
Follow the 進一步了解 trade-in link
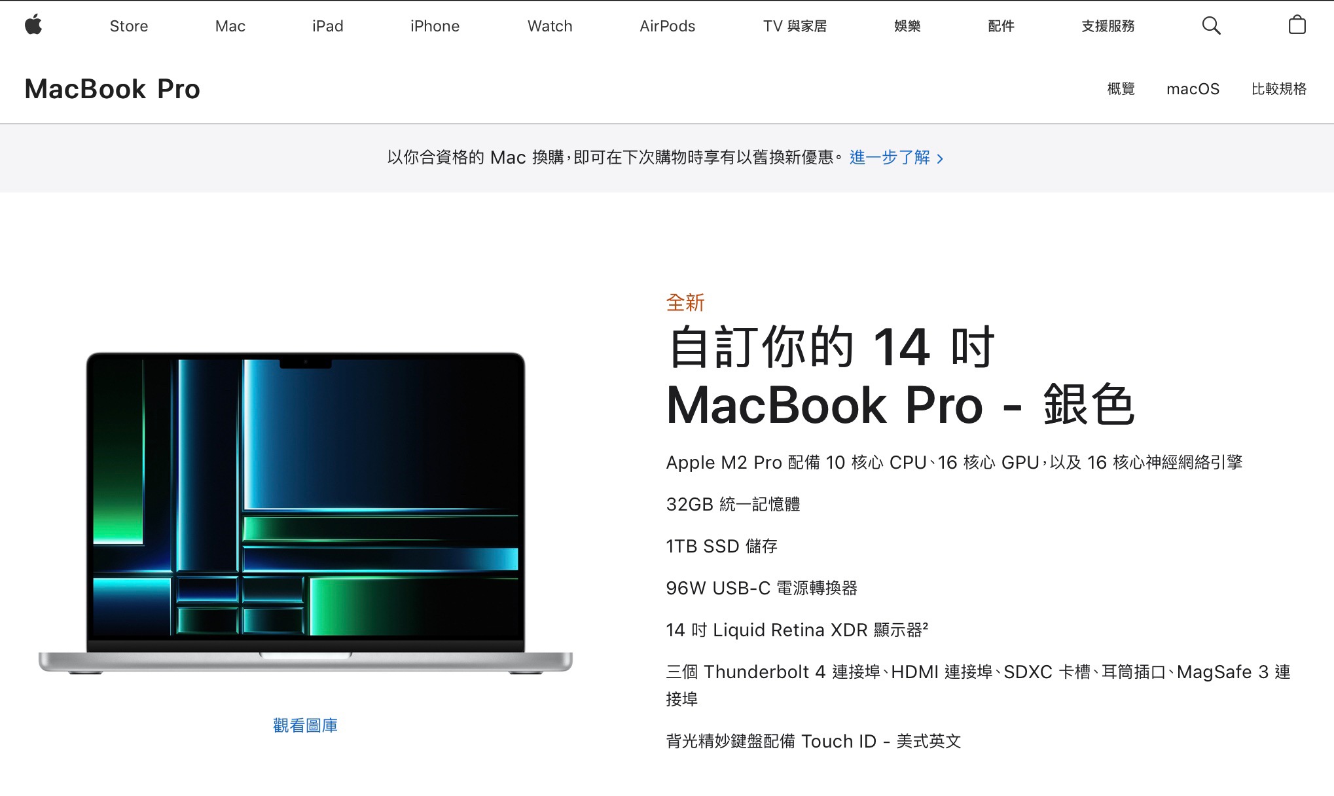tap(890, 158)
